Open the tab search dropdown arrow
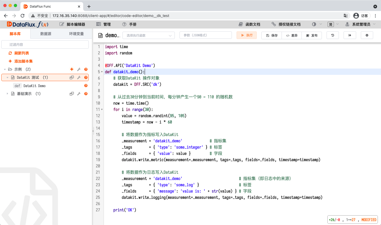The height and width of the screenshot is (225, 381). click(375, 6)
